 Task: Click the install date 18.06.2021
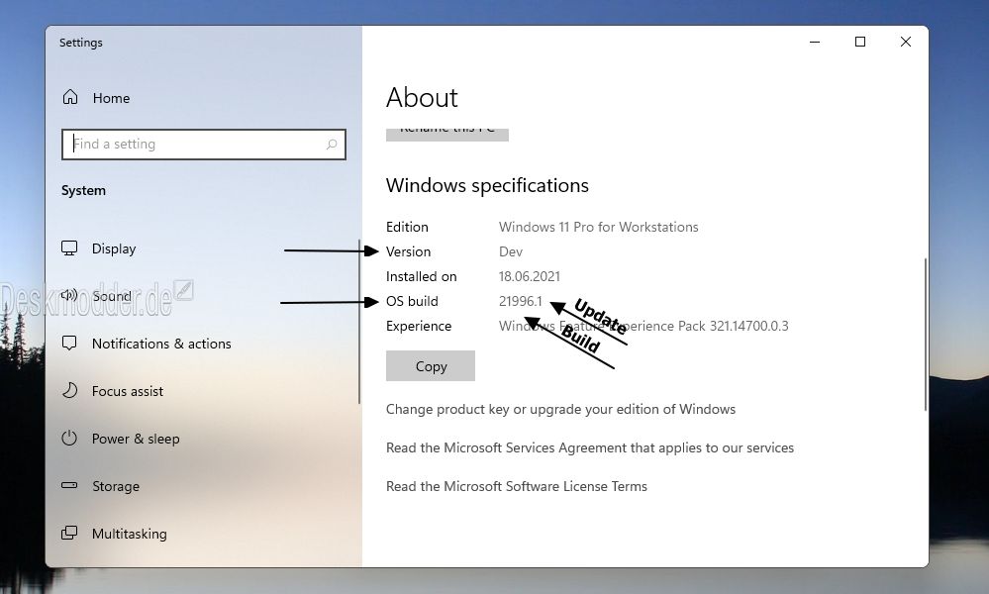(x=530, y=276)
